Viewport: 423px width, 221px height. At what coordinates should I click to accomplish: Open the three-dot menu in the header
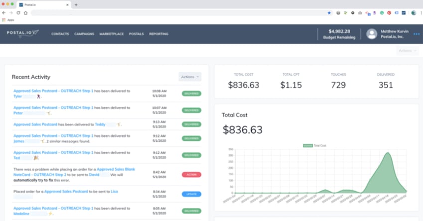[x=417, y=34]
